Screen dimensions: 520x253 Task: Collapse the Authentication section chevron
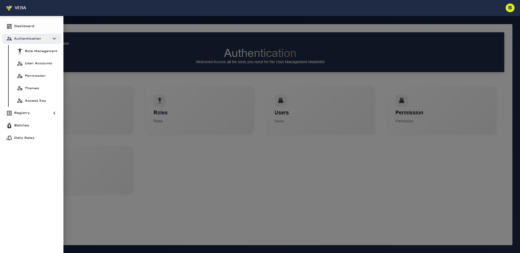click(54, 39)
